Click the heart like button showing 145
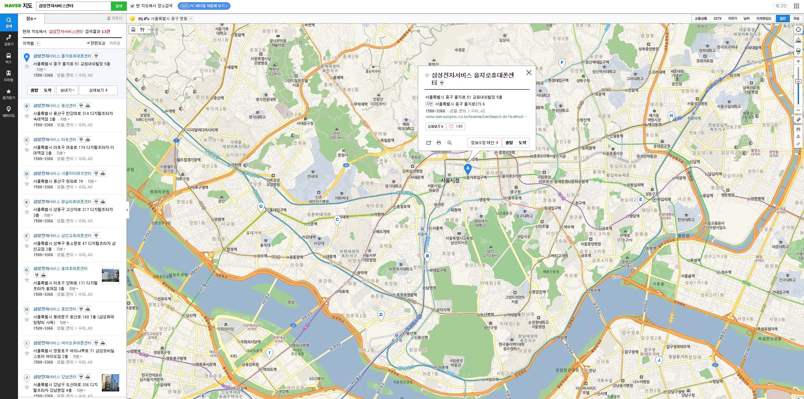 pyautogui.click(x=456, y=127)
